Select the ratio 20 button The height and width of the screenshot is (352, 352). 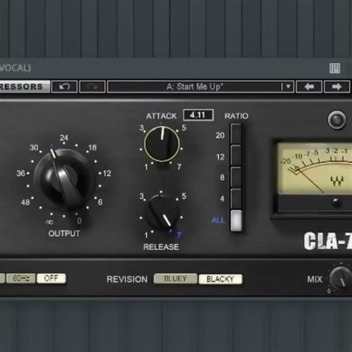[236, 134]
